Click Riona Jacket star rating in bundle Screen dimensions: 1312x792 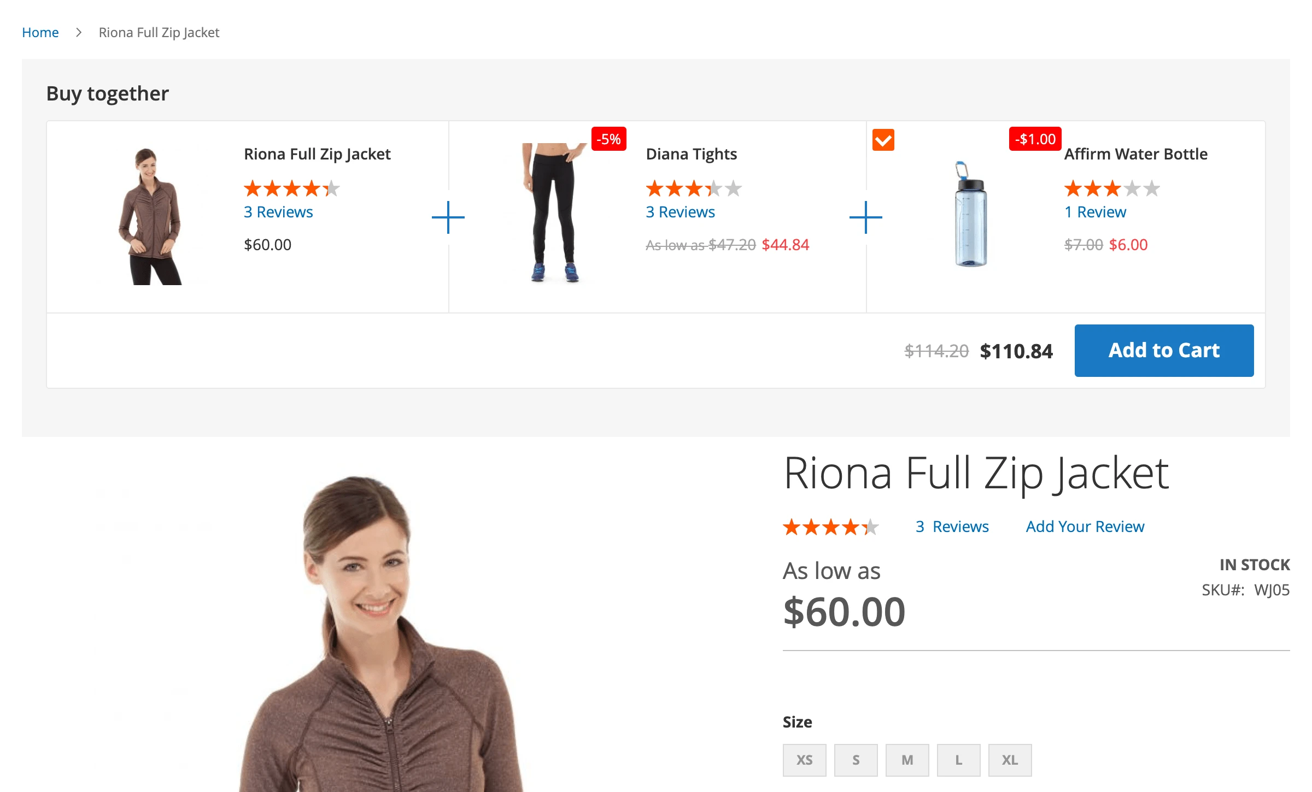click(x=292, y=188)
